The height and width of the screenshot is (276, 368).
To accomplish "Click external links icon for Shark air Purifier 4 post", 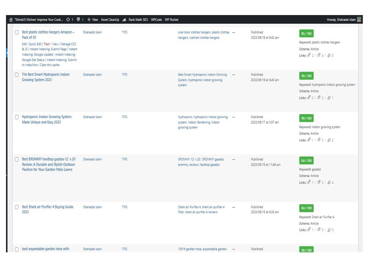I will pos(319,230).
